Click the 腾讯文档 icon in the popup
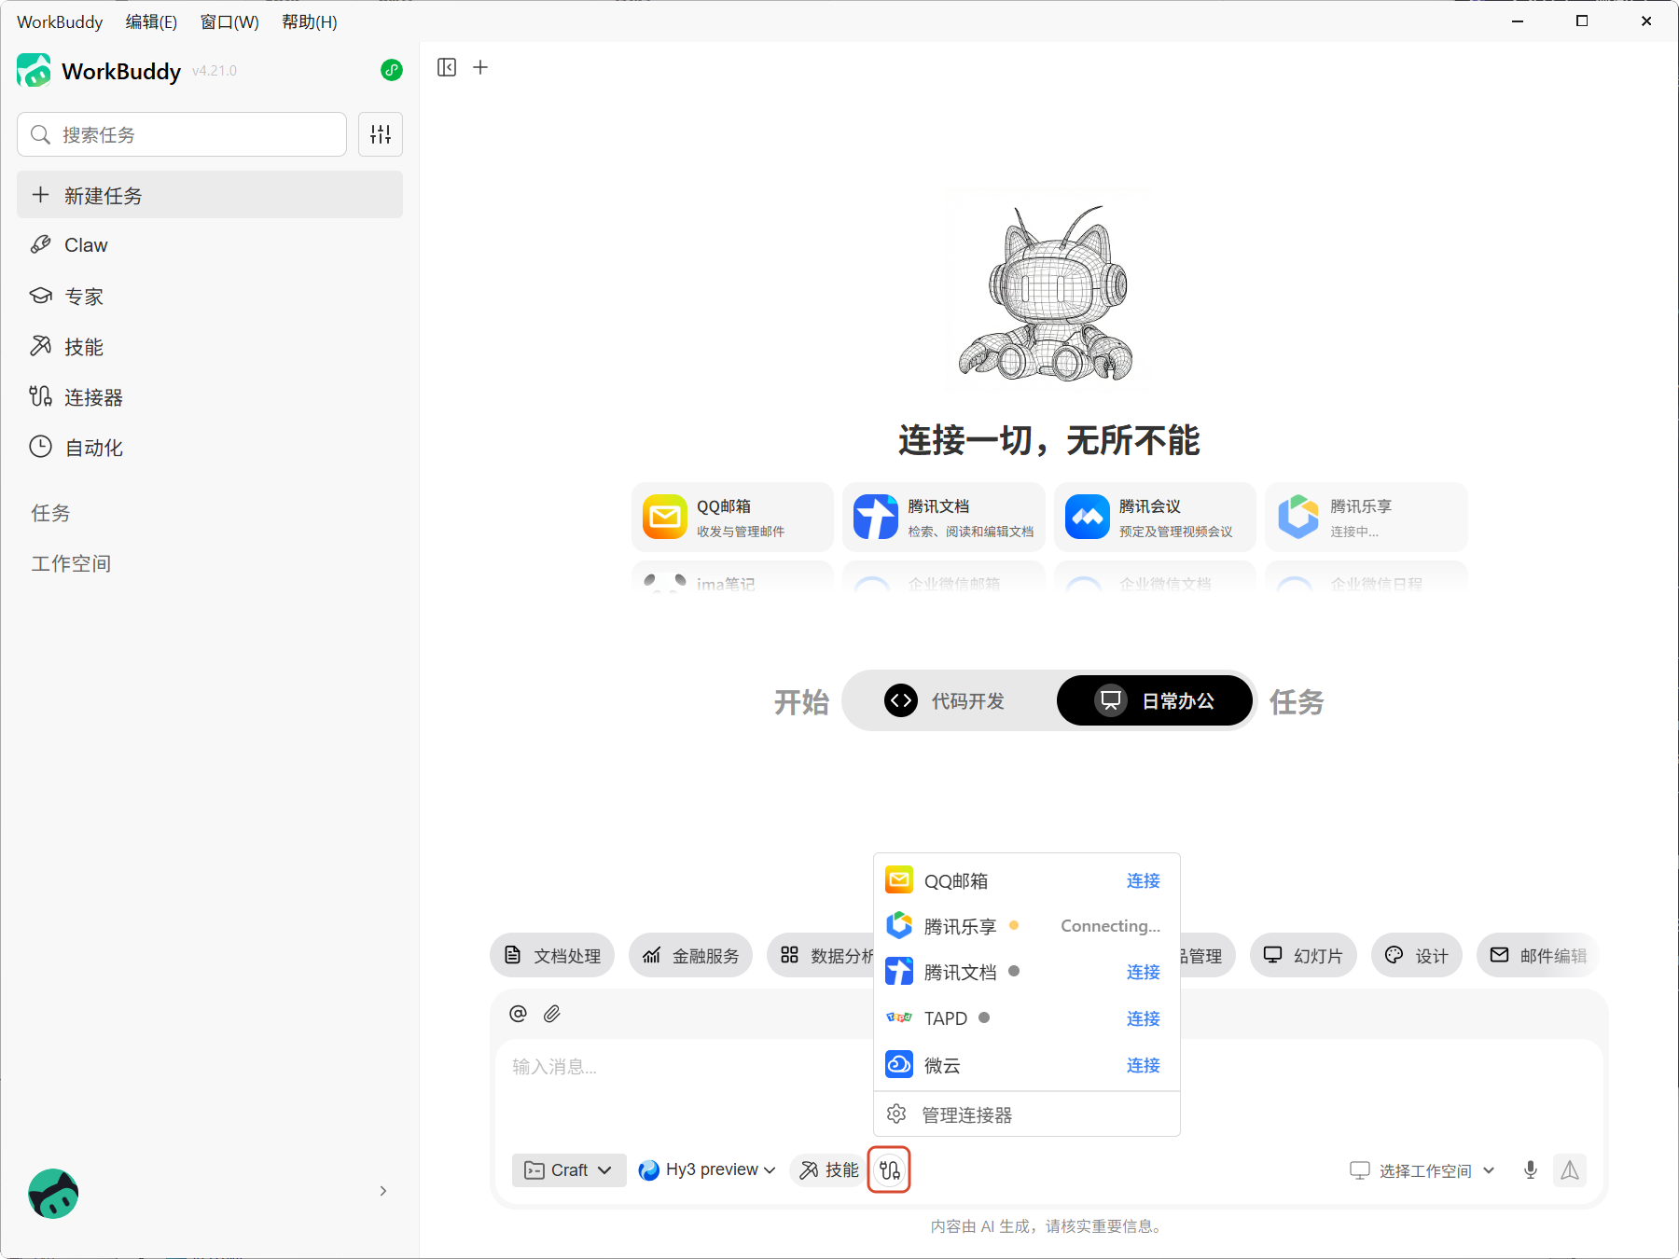 pyautogui.click(x=899, y=972)
